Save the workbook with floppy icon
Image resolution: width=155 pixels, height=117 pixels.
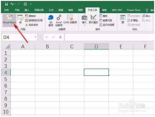click(6, 4)
